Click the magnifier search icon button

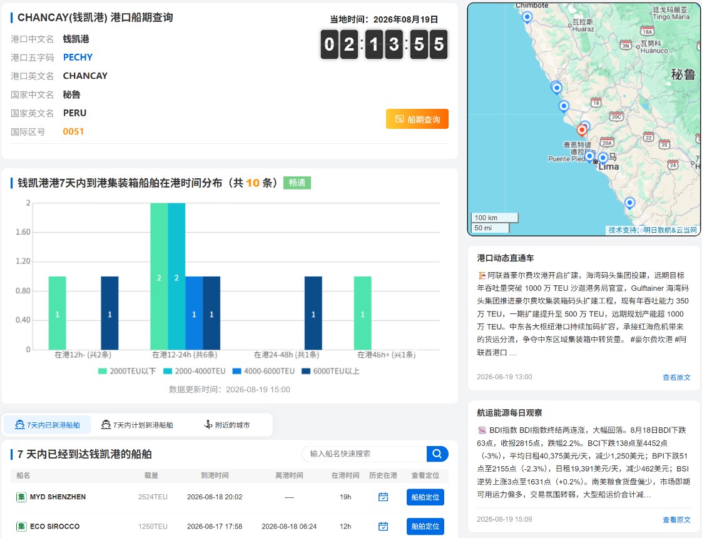437,454
